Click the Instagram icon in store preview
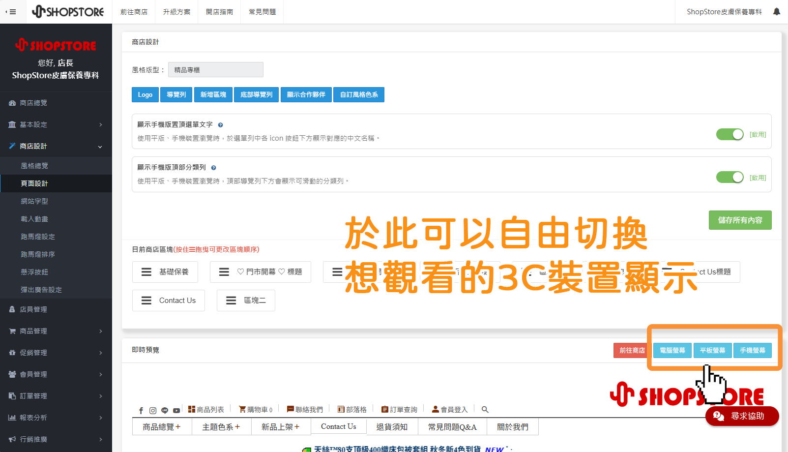 (153, 409)
